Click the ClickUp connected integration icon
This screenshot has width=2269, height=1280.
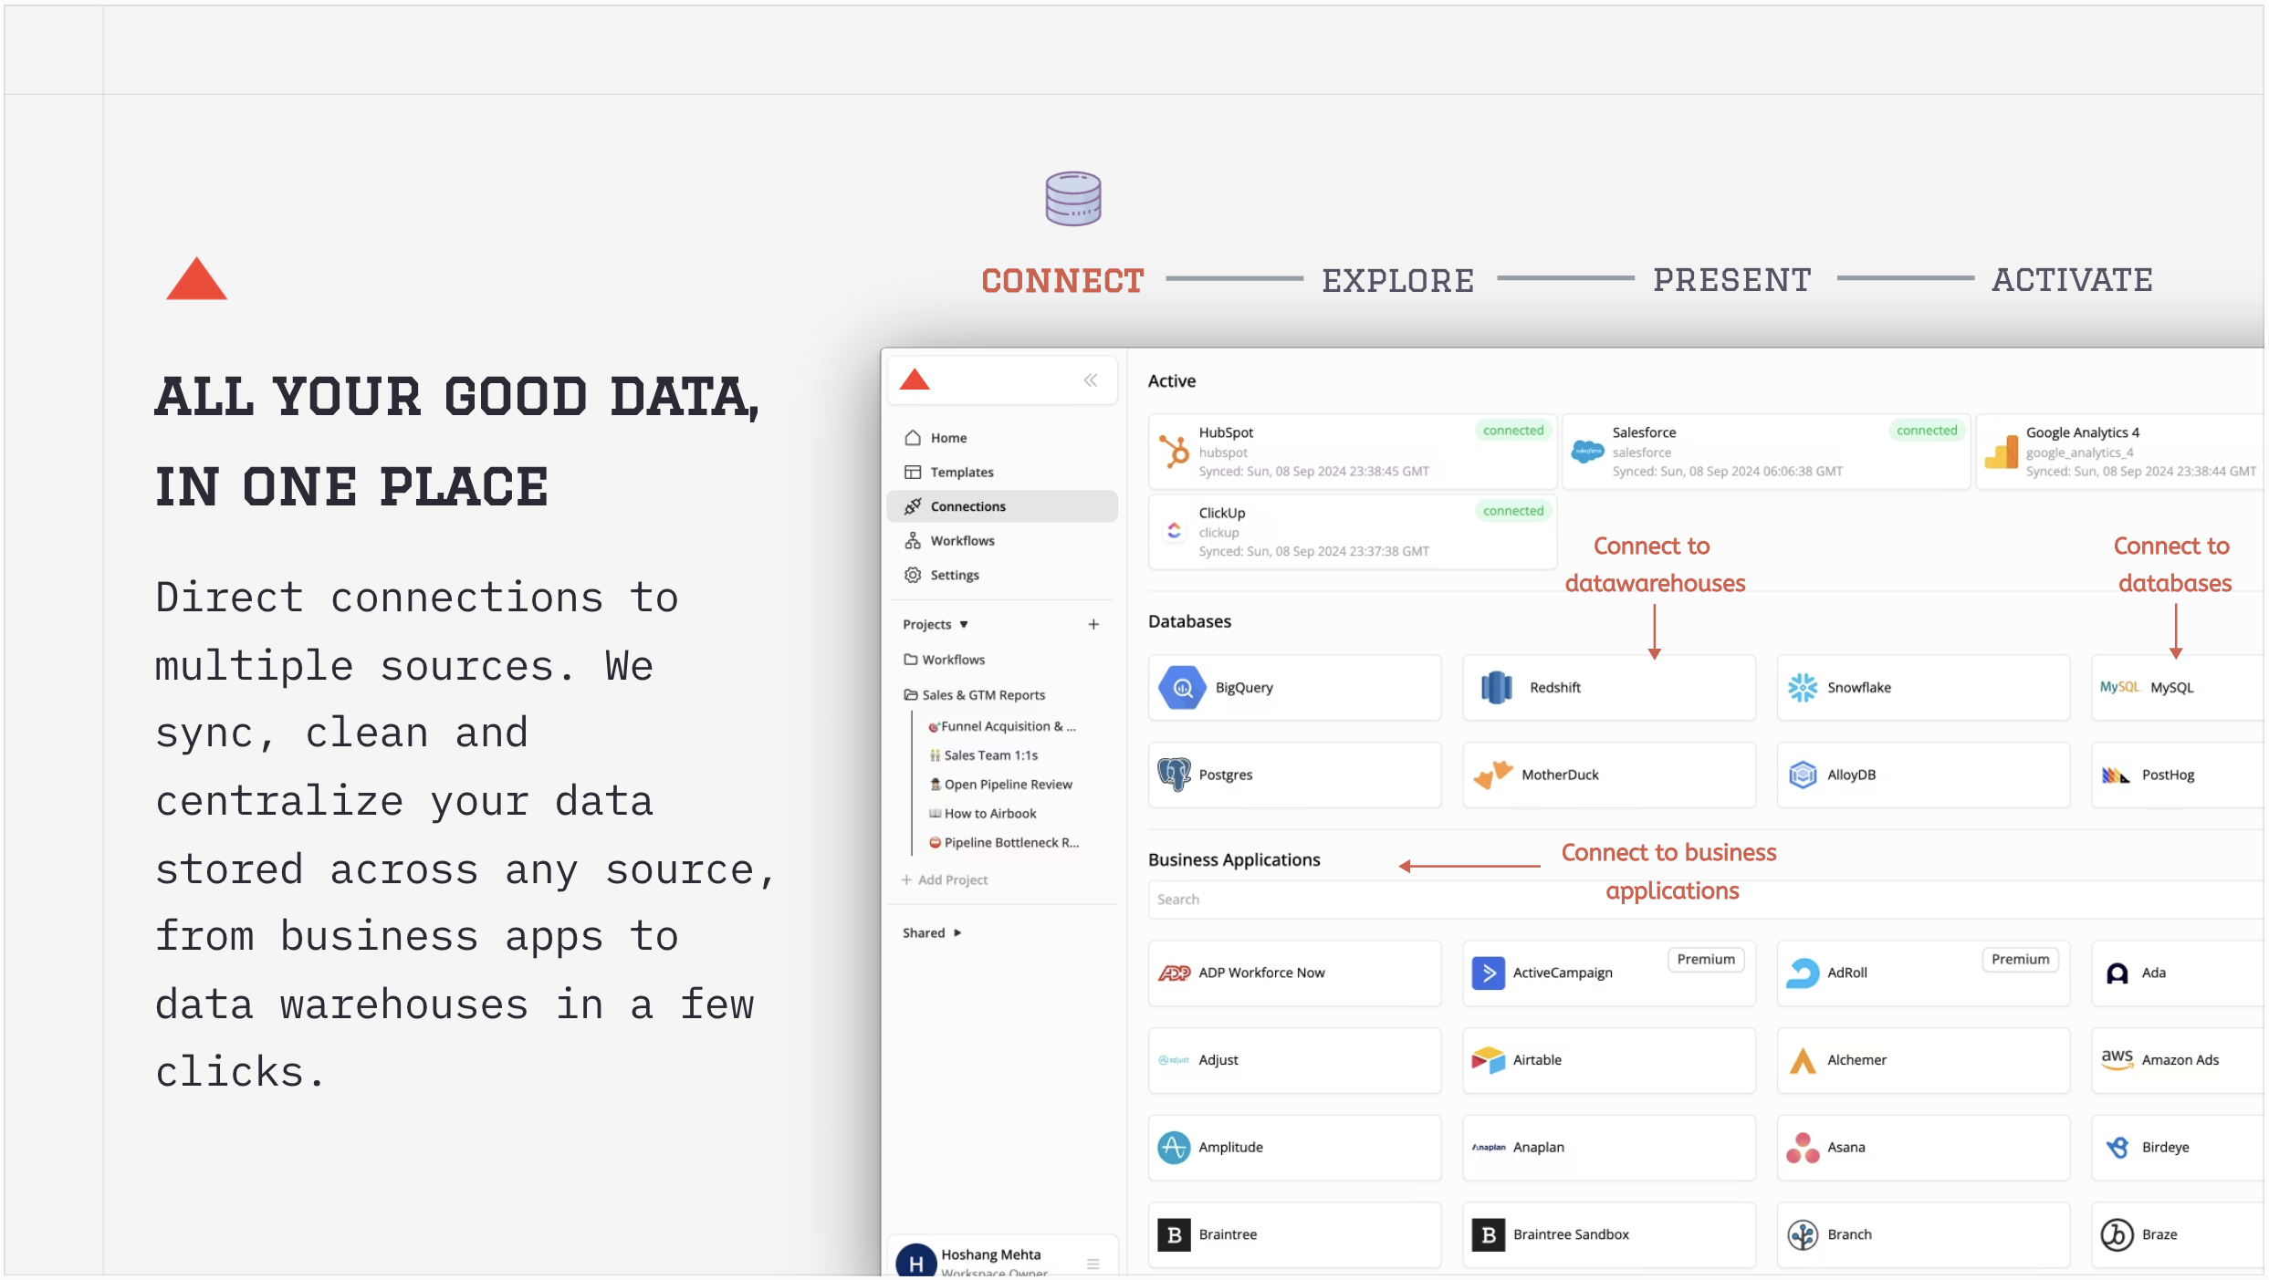click(x=1174, y=528)
